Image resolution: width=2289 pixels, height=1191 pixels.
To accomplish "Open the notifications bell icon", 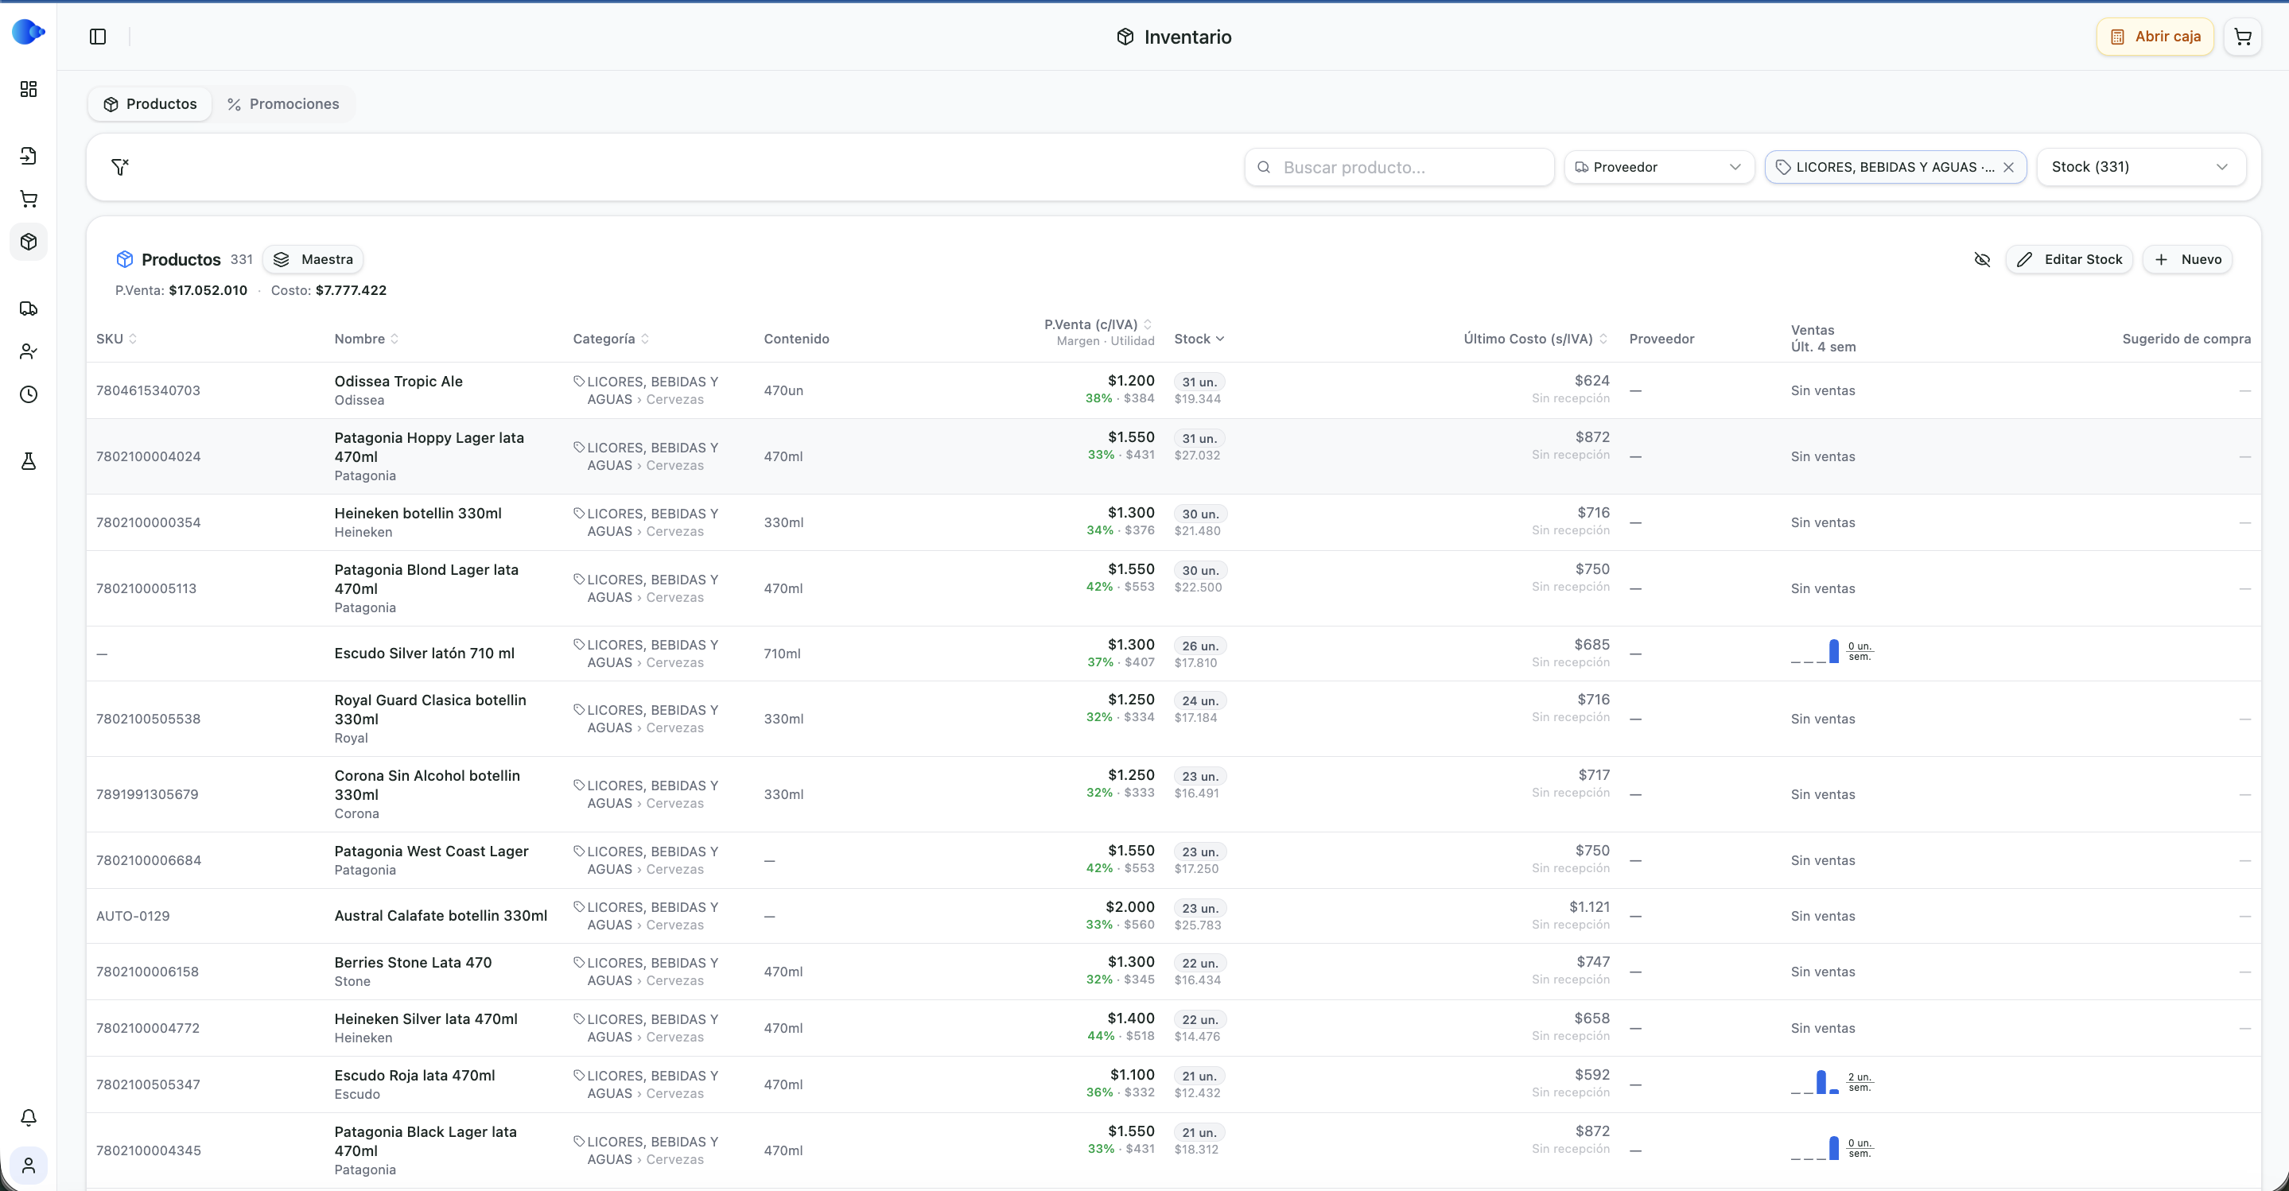I will (x=29, y=1117).
